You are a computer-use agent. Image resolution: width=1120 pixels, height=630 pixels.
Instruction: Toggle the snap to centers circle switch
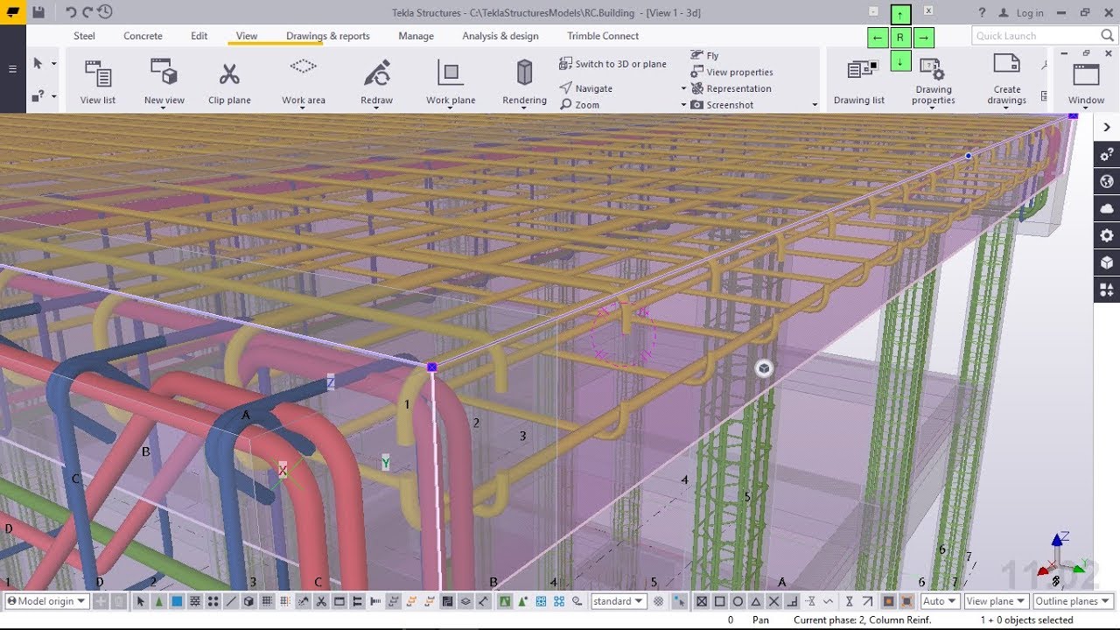(x=738, y=601)
